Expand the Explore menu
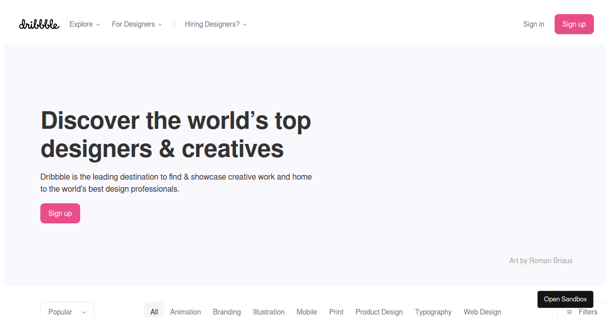The image size is (605, 317). pos(81,24)
